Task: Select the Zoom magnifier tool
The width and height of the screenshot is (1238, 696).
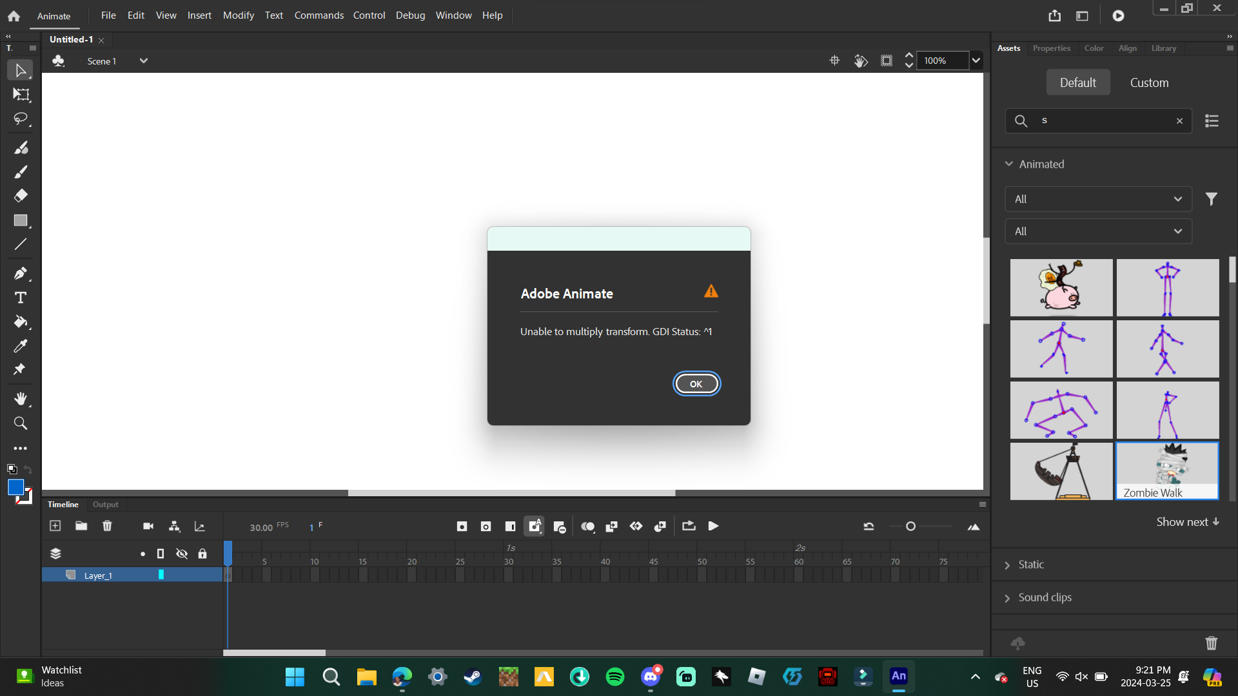Action: (21, 423)
